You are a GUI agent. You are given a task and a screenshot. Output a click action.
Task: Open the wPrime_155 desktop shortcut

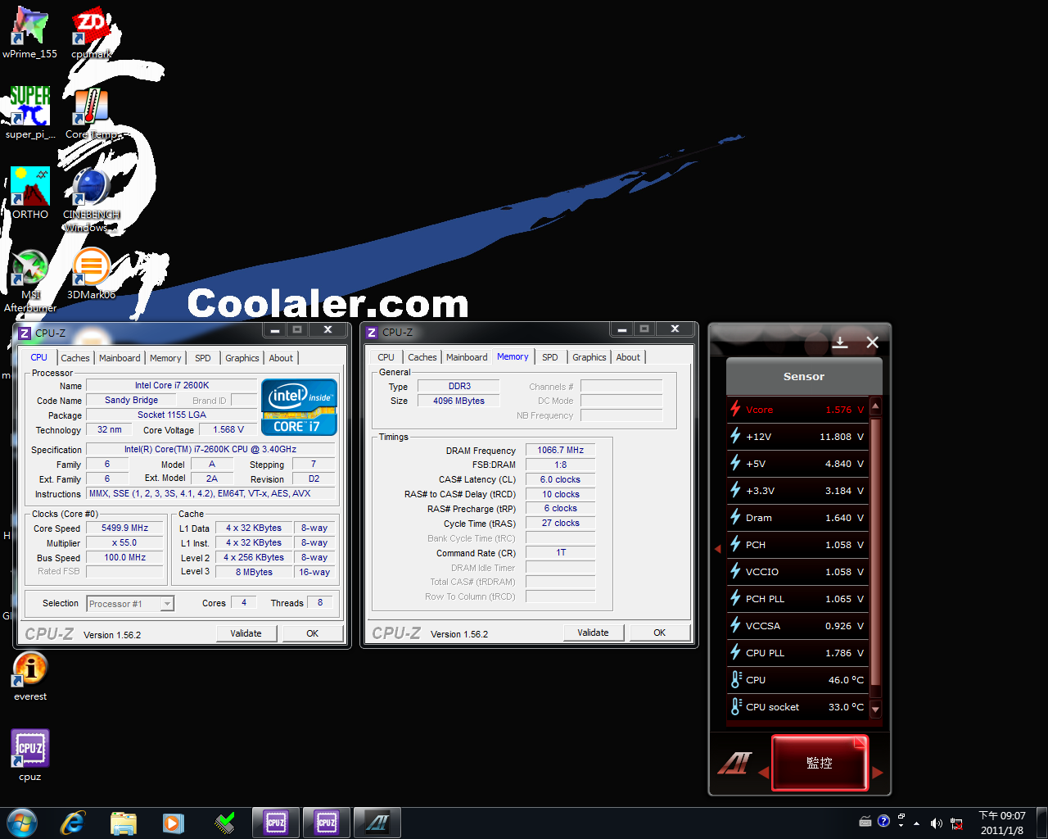coord(29,33)
